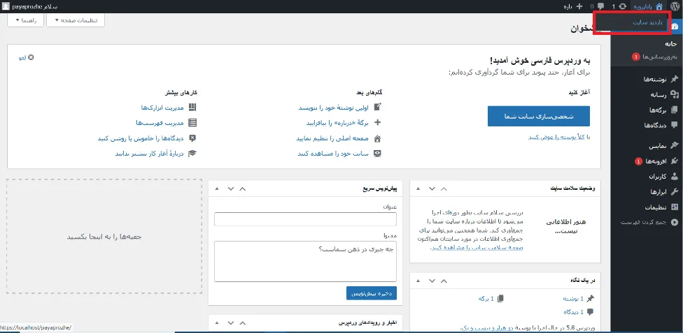Click the ابزارها tools wrench icon

tap(675, 191)
